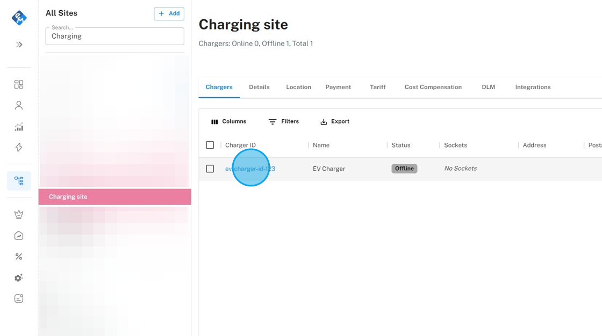
Task: Open the gear settings icon
Action: coord(19,278)
